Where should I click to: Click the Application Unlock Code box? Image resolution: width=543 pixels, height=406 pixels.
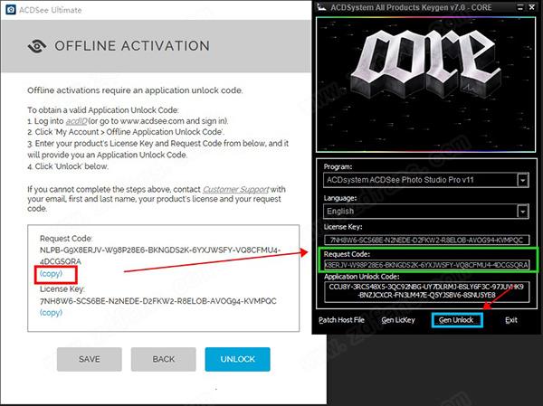click(x=426, y=291)
